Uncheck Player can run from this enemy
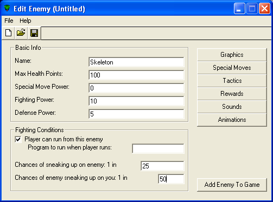Image resolution: width=273 pixels, height=202 pixels. click(18, 139)
